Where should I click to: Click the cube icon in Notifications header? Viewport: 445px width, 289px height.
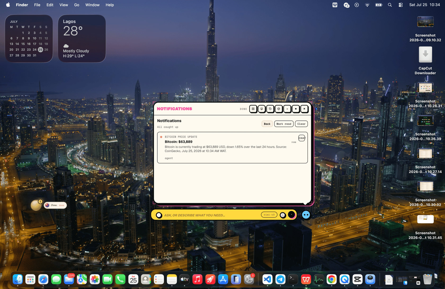coord(279,109)
